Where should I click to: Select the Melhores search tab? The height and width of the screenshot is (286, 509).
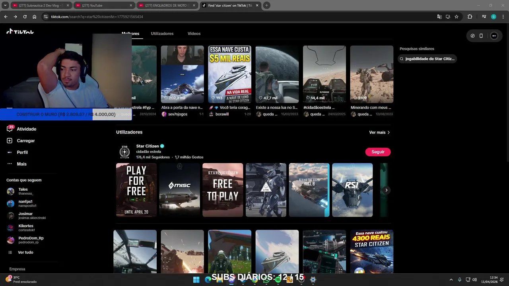coord(130,33)
